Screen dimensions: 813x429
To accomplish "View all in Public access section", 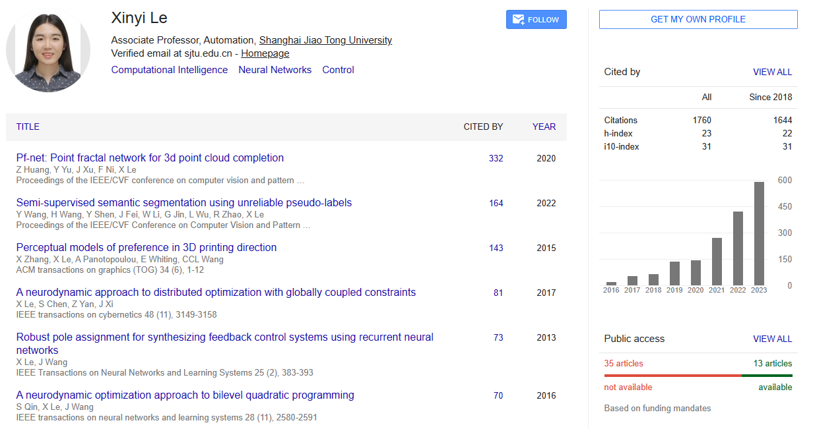I will pyautogui.click(x=772, y=339).
